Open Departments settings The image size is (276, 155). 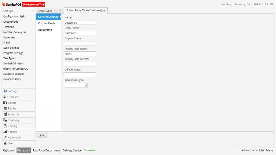click(11, 22)
